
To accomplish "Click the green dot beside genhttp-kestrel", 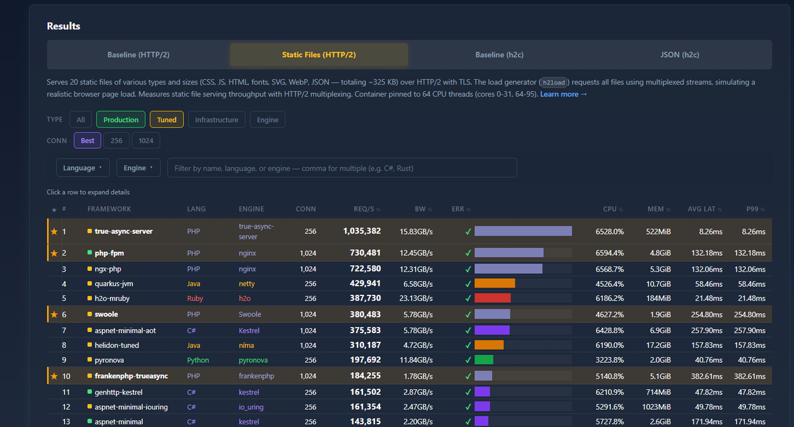I will coord(89,391).
